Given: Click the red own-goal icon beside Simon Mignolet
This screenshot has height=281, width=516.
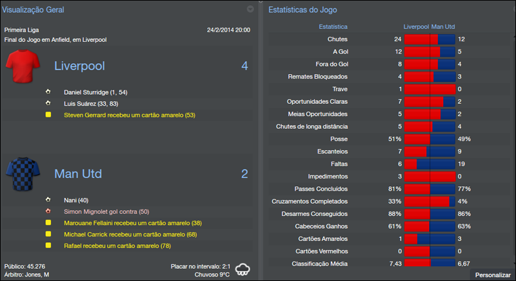Looking at the screenshot, I should (x=48, y=211).
